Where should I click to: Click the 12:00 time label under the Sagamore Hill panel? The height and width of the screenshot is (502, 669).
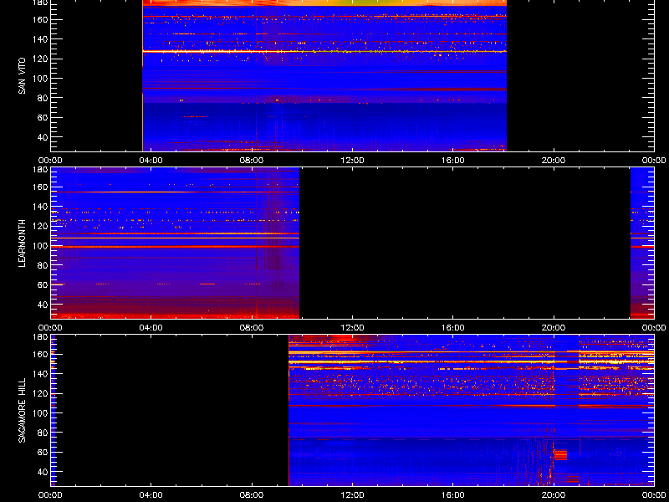coord(352,495)
